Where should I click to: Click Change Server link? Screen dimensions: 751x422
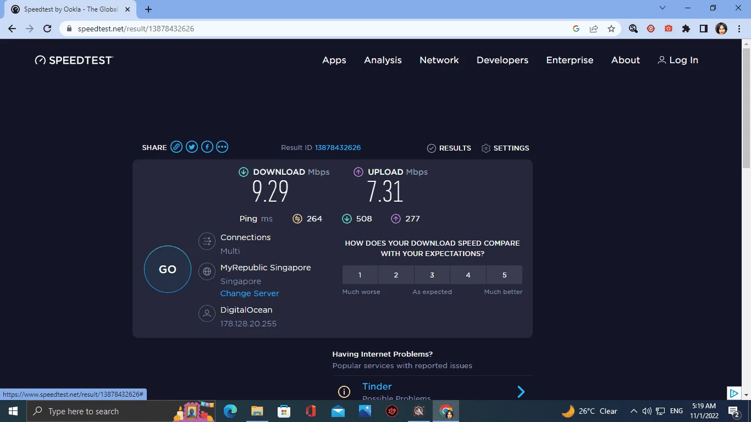pyautogui.click(x=250, y=293)
